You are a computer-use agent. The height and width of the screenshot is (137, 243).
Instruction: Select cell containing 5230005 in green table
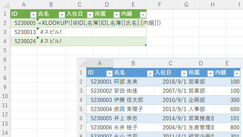[24, 23]
